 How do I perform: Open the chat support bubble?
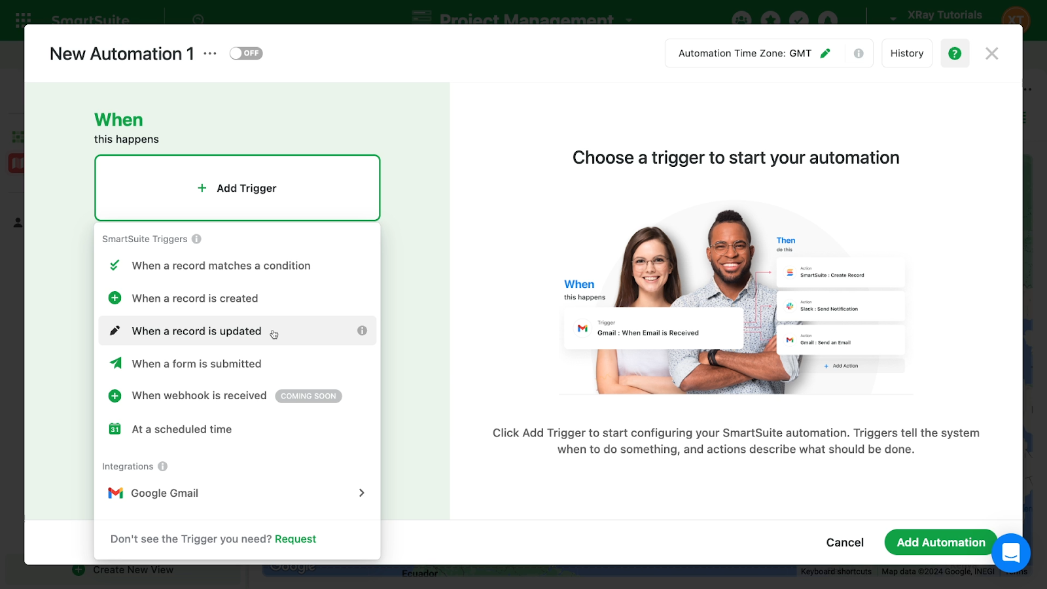pyautogui.click(x=1011, y=553)
